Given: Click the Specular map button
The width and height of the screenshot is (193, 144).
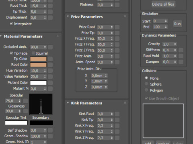Looking at the screenshot, I should pyautogui.click(x=25, y=101).
